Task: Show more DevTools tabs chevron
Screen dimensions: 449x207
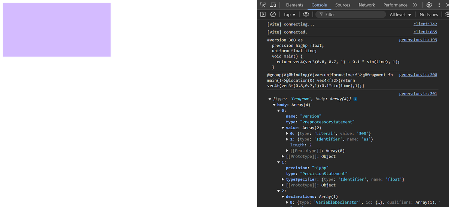Action: click(x=415, y=5)
